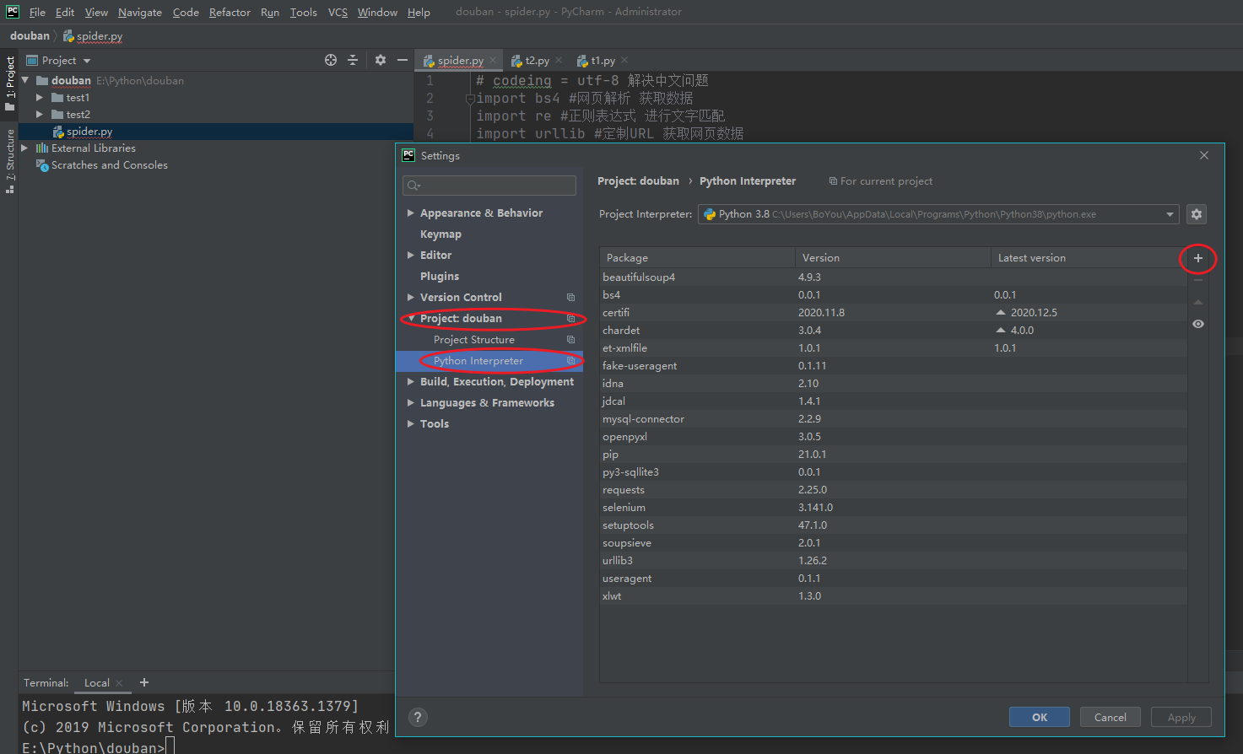Click the OK button
Image resolution: width=1243 pixels, height=754 pixels.
coord(1040,717)
